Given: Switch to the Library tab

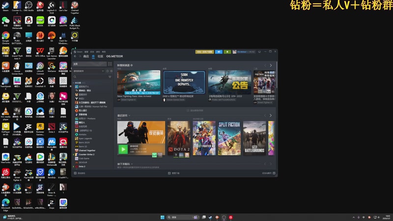Looking at the screenshot, I should click(93, 56).
